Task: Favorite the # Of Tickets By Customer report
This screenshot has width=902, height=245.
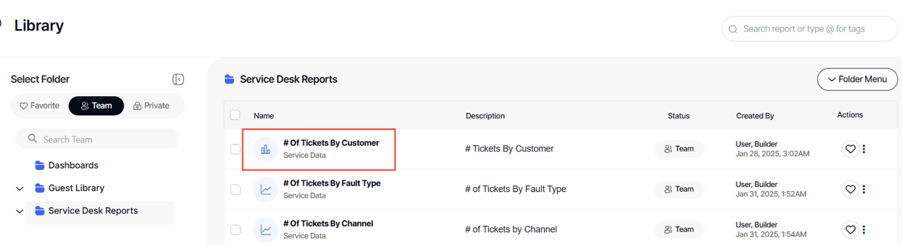Action: point(850,149)
